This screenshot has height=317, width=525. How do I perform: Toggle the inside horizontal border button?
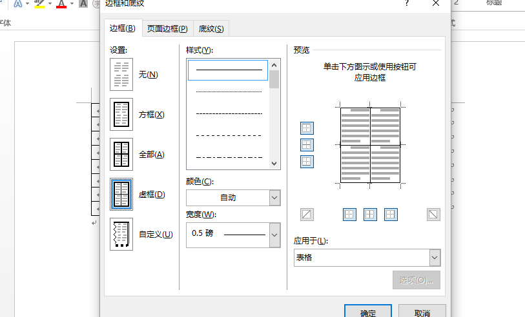tap(307, 145)
